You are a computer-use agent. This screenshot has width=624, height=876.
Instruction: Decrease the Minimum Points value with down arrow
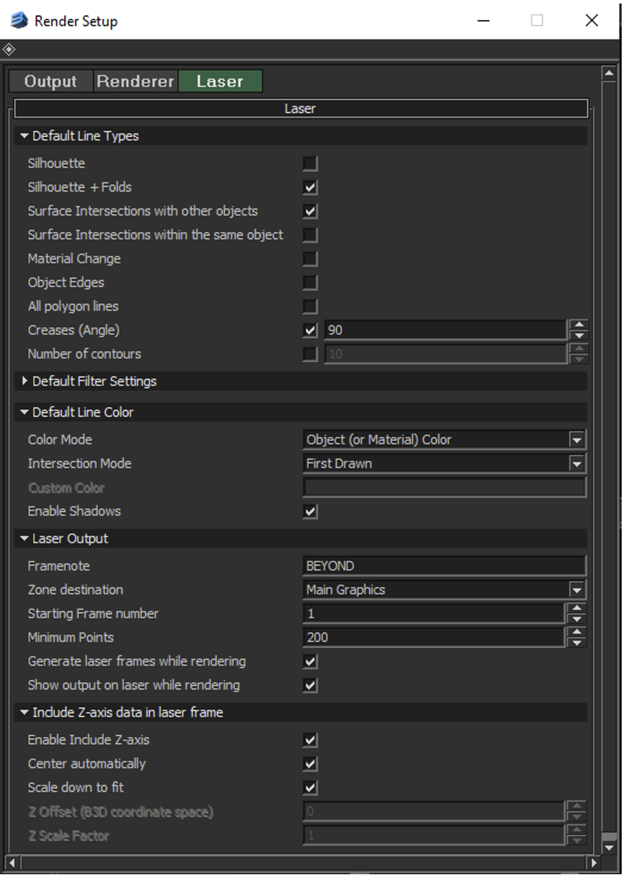576,643
